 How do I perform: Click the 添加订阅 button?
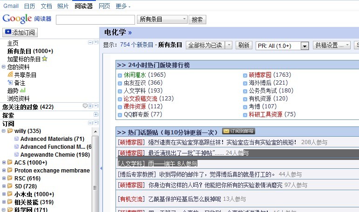tap(20, 33)
